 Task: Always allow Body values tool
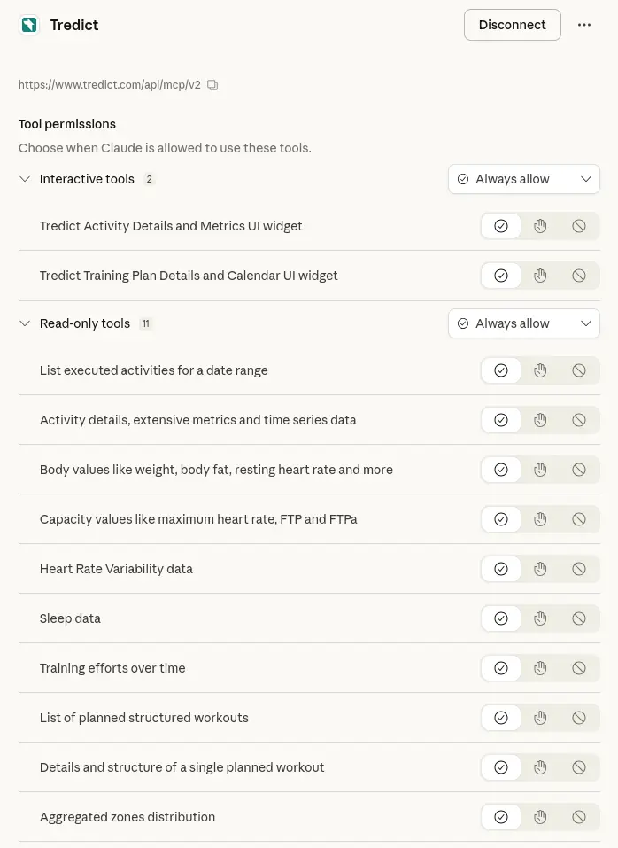pos(501,470)
